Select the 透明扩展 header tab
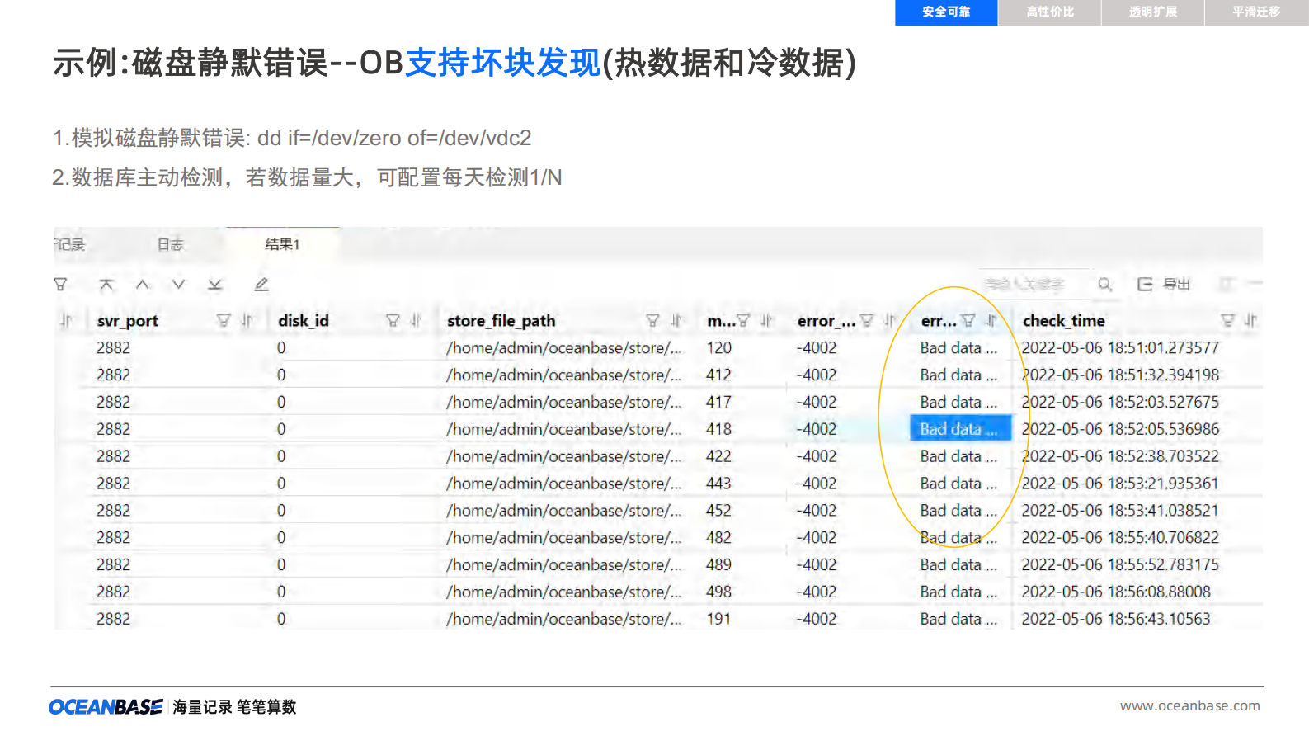Image resolution: width=1309 pixels, height=736 pixels. click(x=1153, y=12)
